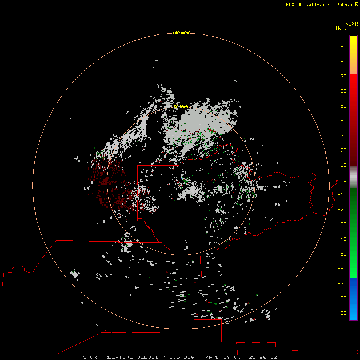Click the 50 value on color scale
The width and height of the screenshot is (360, 360).
coord(344,106)
